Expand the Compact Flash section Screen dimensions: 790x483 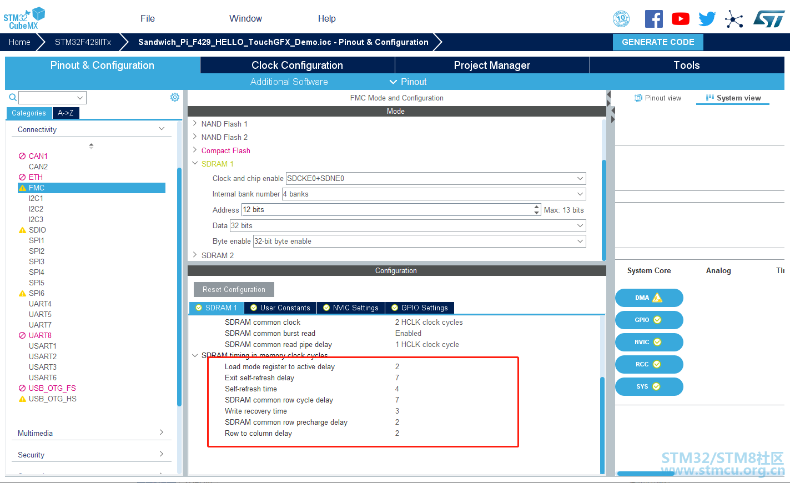[195, 150]
